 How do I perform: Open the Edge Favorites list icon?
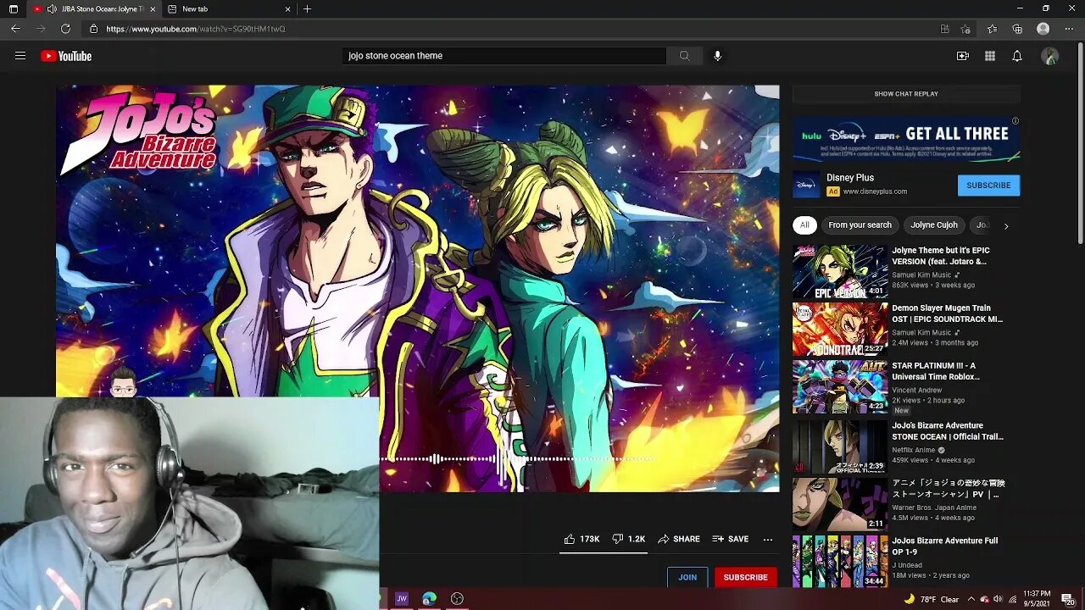coord(992,29)
